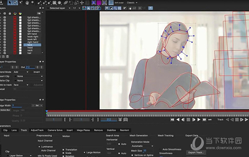
Task: Open the Layer Below clip dropdown
Action: pyautogui.click(x=20, y=156)
